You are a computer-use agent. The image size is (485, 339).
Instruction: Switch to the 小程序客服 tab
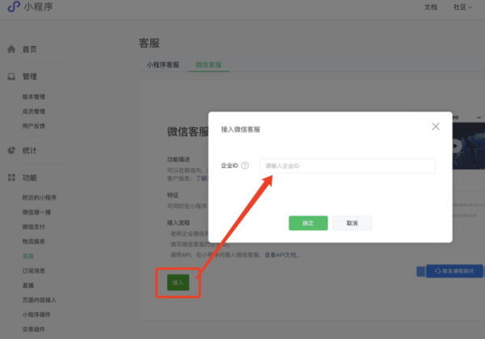[163, 65]
